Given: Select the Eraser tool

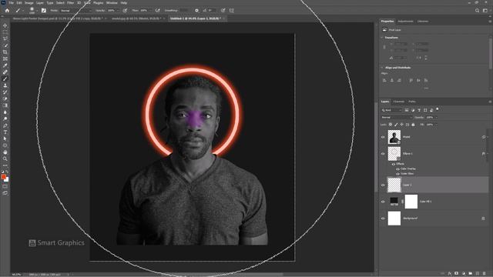Looking at the screenshot, I should pyautogui.click(x=5, y=98).
